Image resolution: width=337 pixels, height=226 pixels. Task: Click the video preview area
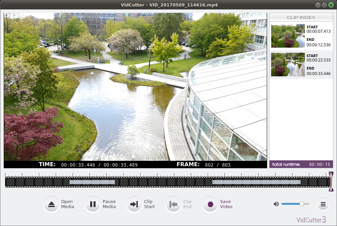[135, 87]
